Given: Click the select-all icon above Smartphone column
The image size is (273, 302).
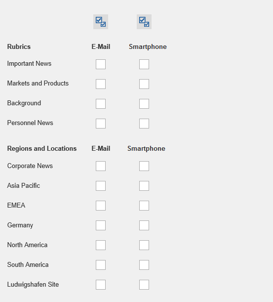Looking at the screenshot, I should [144, 22].
